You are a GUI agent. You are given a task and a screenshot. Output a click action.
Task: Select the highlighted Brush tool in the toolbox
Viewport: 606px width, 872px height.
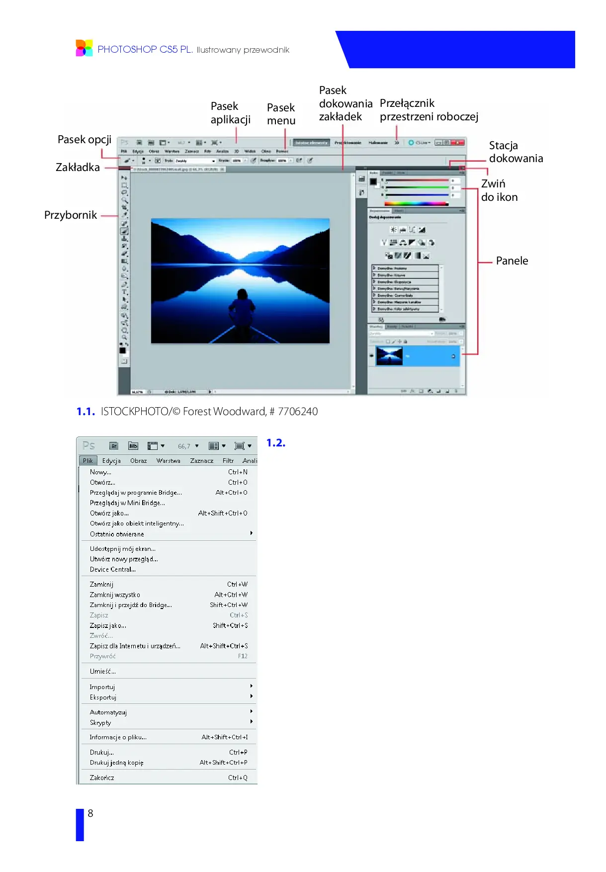[x=124, y=231]
